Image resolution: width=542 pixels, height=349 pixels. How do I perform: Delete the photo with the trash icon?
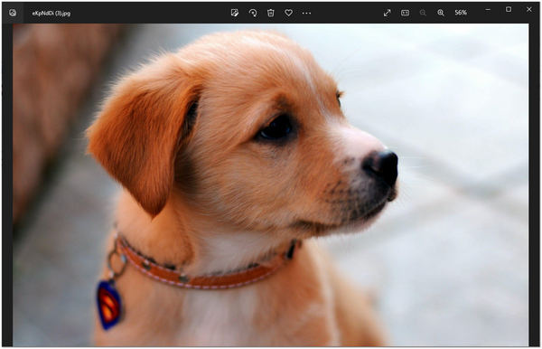click(271, 13)
